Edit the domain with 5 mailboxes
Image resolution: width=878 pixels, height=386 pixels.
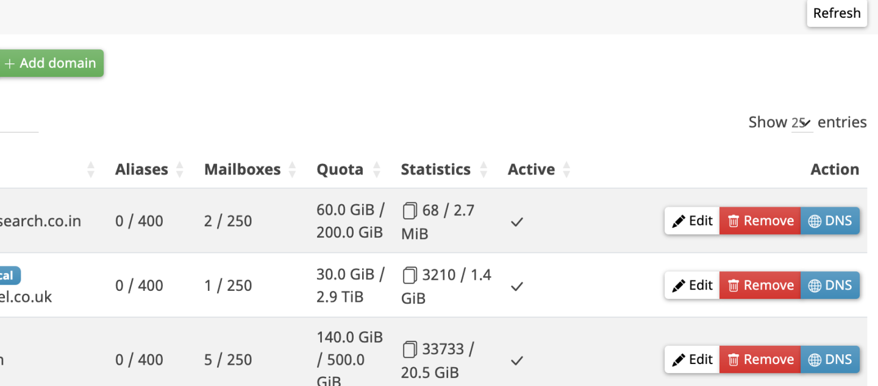pos(692,360)
